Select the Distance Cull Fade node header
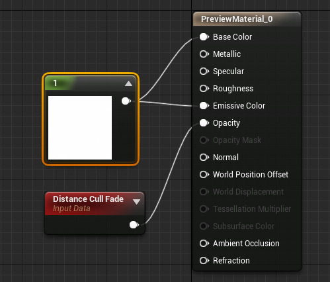The height and width of the screenshot is (282, 330). 95,203
